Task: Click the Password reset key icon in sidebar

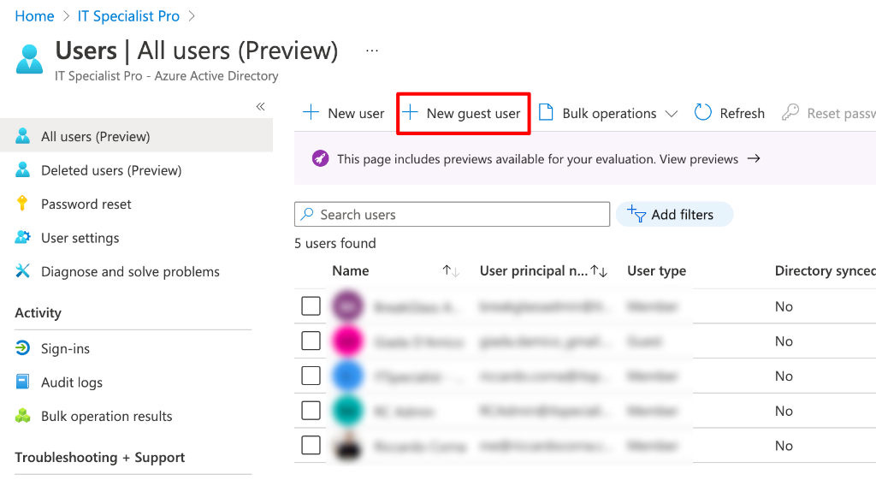Action: (22, 203)
